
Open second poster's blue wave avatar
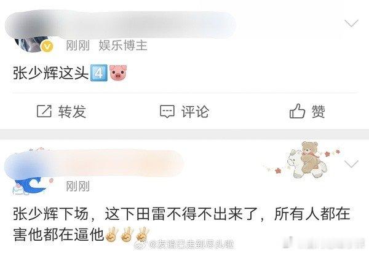click(x=32, y=185)
